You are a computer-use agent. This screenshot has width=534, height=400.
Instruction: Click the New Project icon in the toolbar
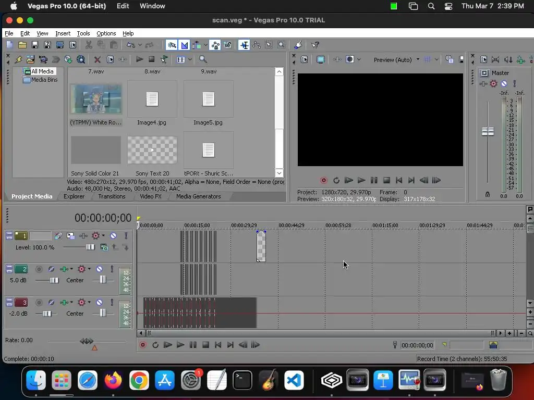click(9, 45)
